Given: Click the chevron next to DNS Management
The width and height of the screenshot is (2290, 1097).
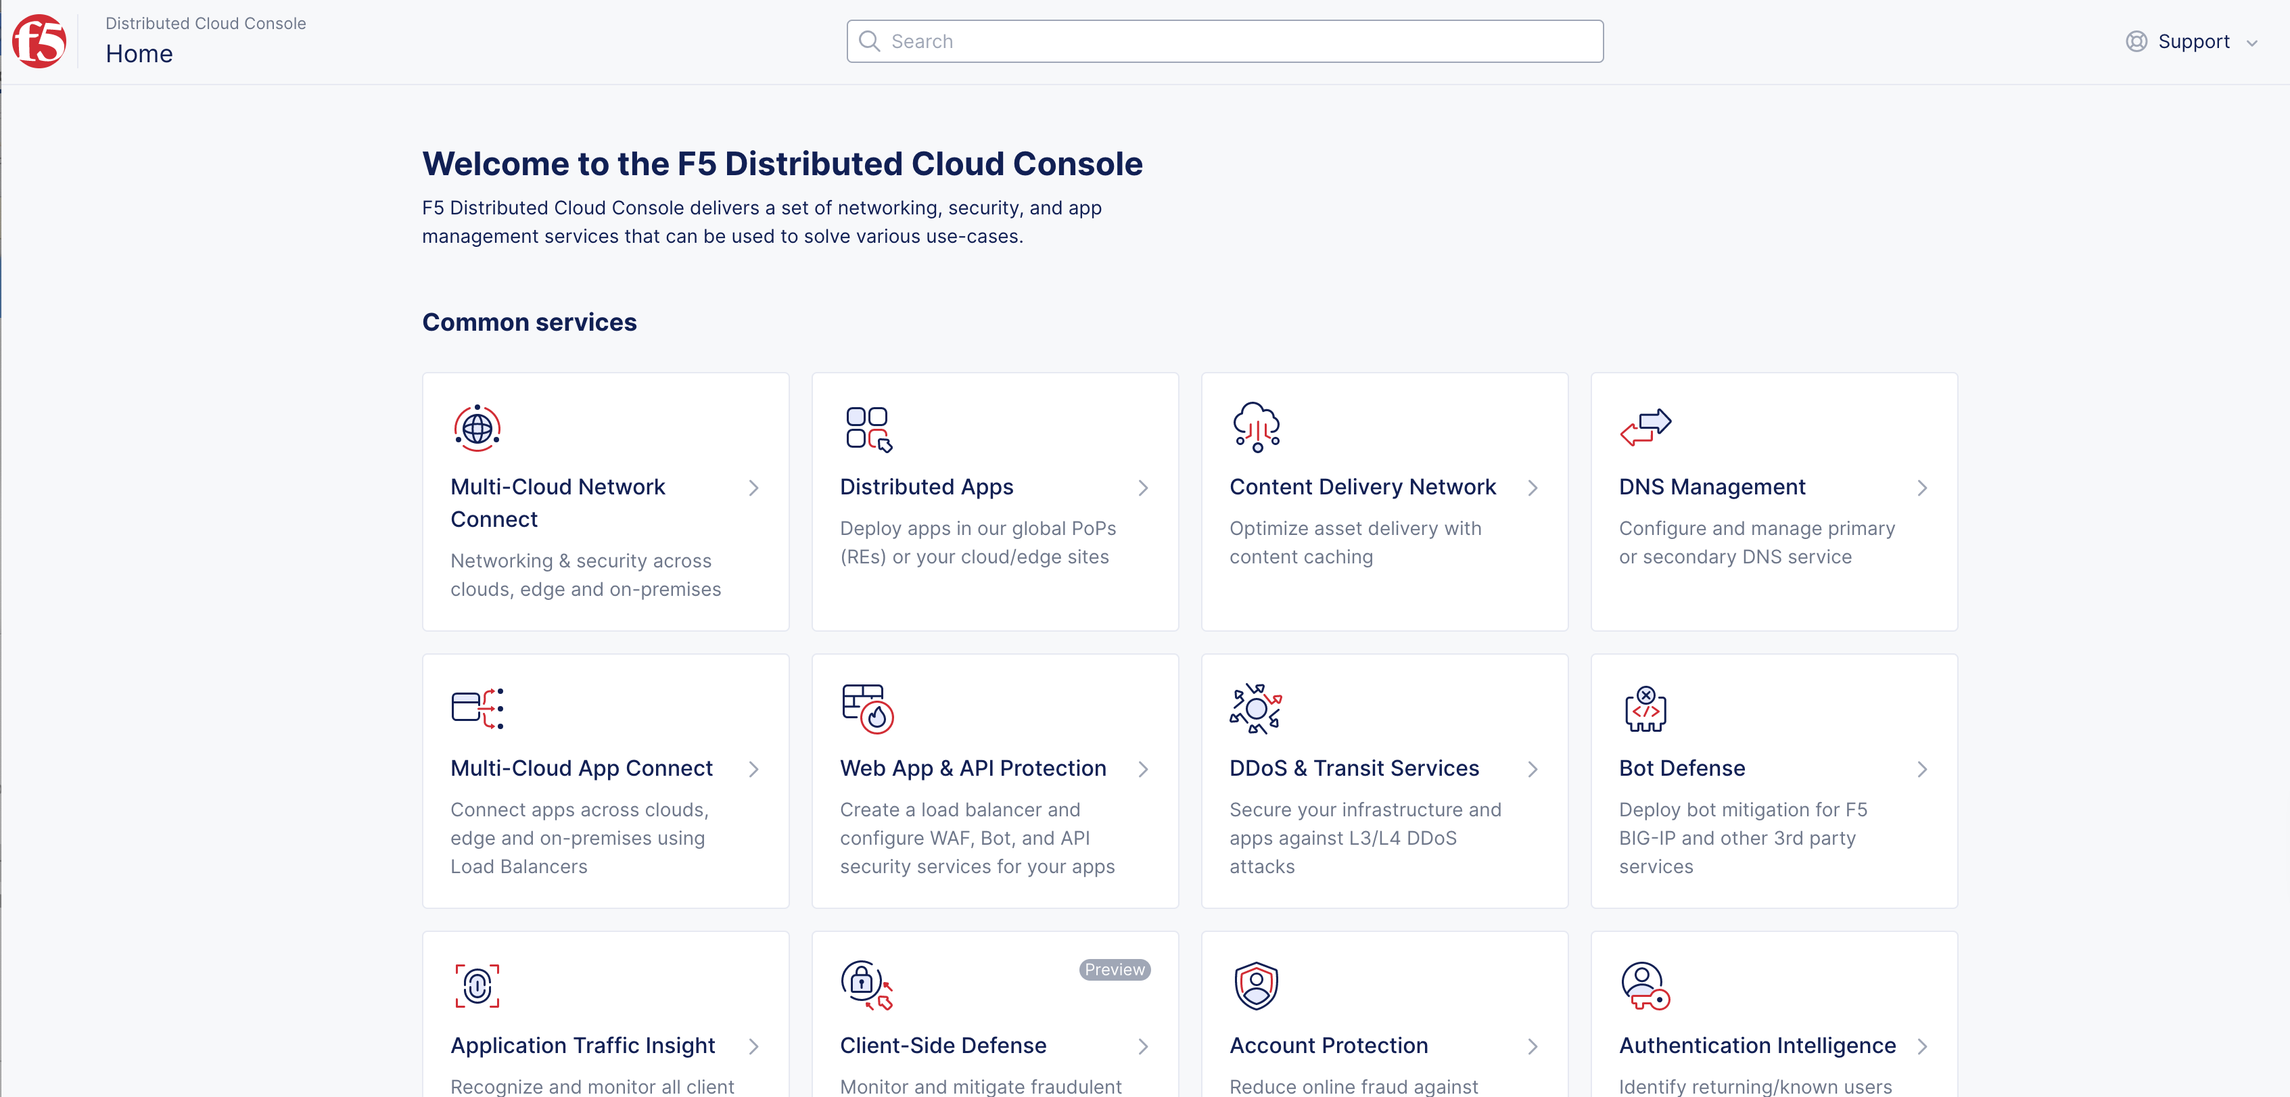Looking at the screenshot, I should point(1921,488).
